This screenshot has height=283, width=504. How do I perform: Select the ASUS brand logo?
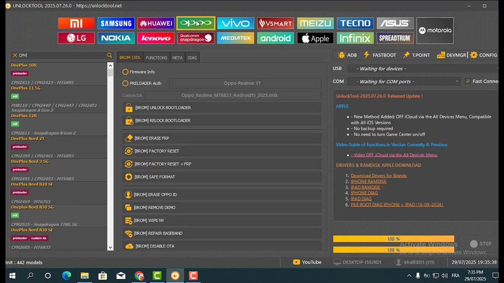click(395, 23)
